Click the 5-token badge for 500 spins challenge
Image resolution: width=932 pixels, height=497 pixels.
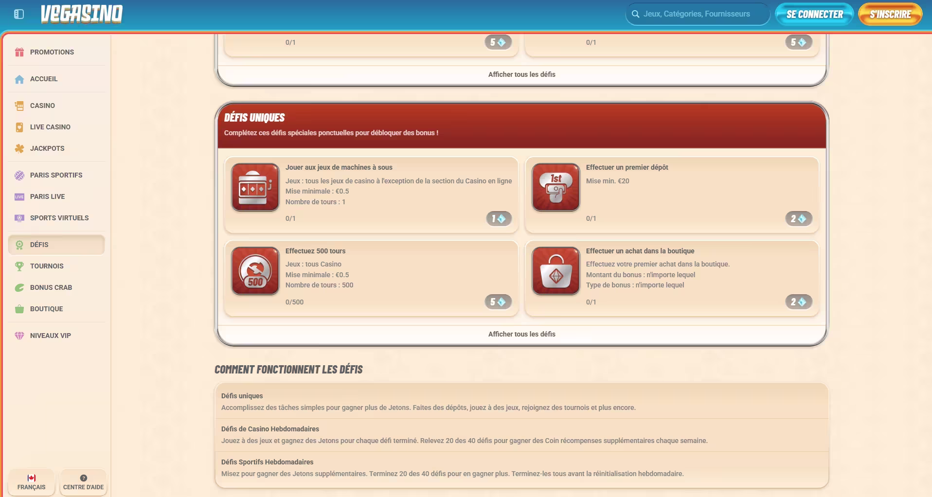pyautogui.click(x=499, y=302)
